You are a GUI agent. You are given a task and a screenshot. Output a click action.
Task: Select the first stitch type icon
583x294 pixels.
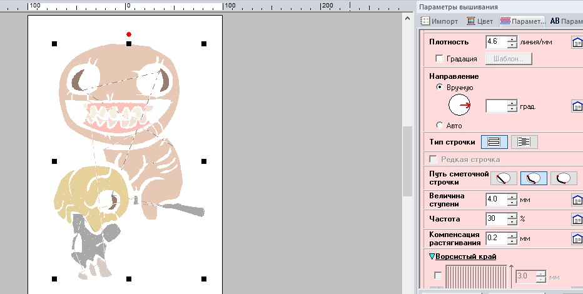(x=494, y=142)
